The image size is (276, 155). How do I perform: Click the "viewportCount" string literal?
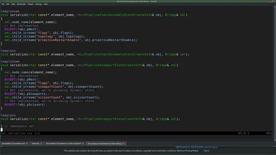[50, 87]
